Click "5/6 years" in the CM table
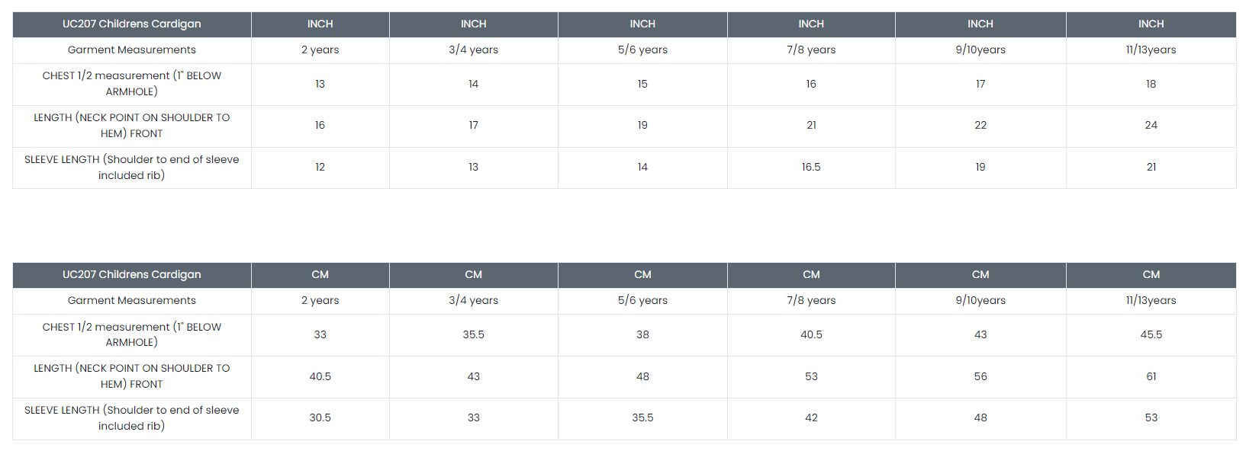Viewport: 1246px width, 451px height. coord(642,301)
